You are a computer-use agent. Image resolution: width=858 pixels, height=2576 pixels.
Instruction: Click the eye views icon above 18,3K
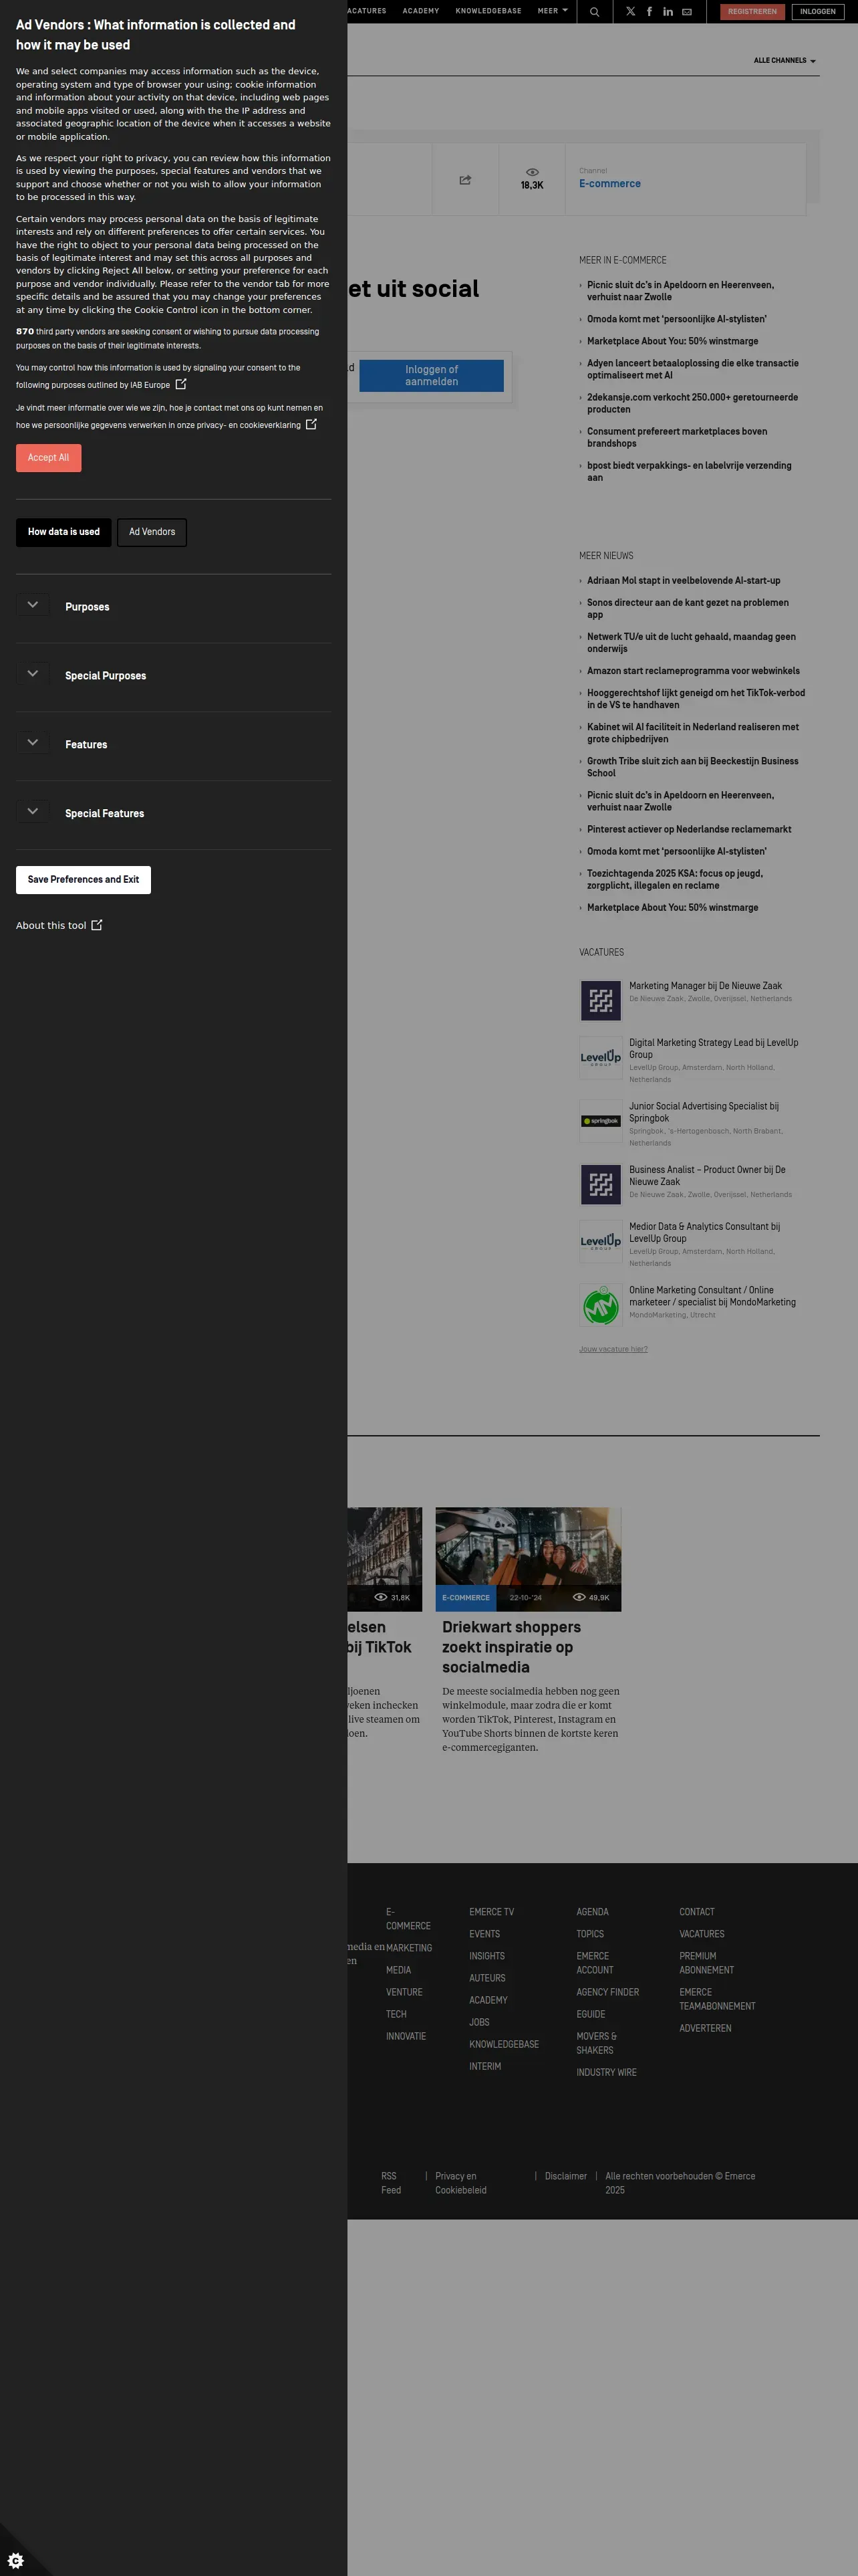point(533,172)
